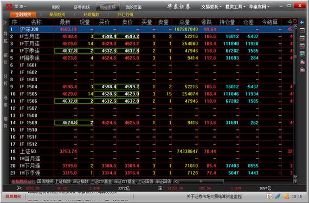Click the Huatai red logo icon
309x203 pixels.
pos(9,6)
